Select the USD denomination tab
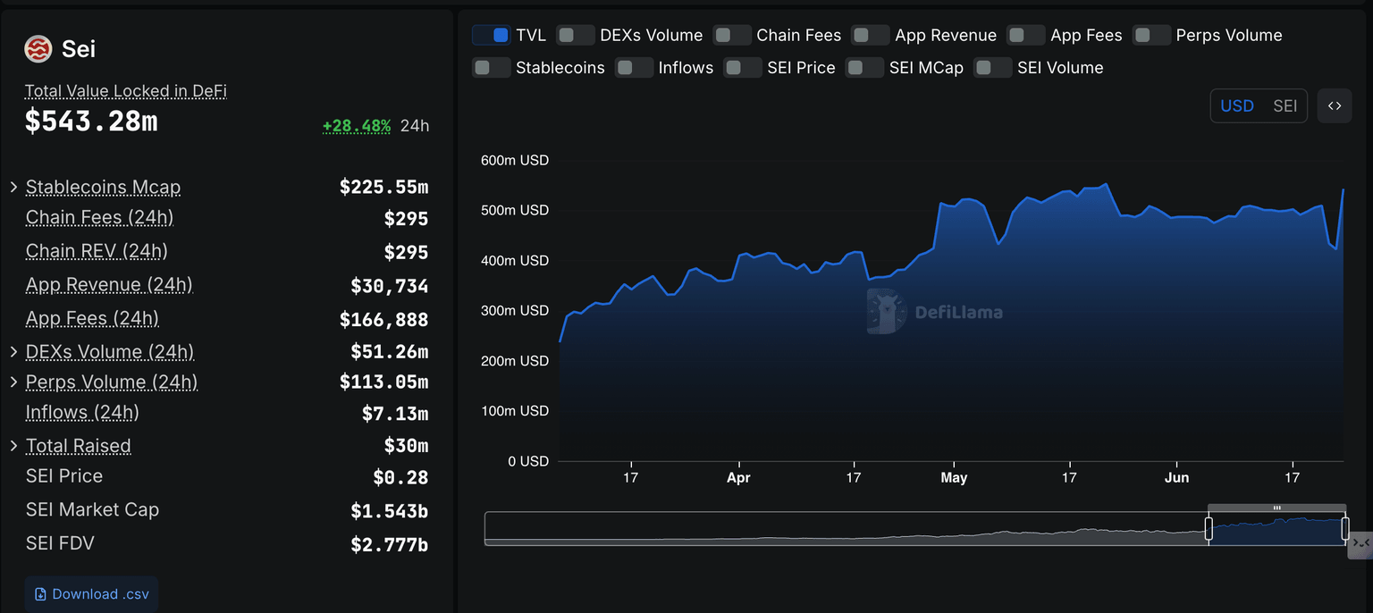The height and width of the screenshot is (613, 1373). [1237, 105]
